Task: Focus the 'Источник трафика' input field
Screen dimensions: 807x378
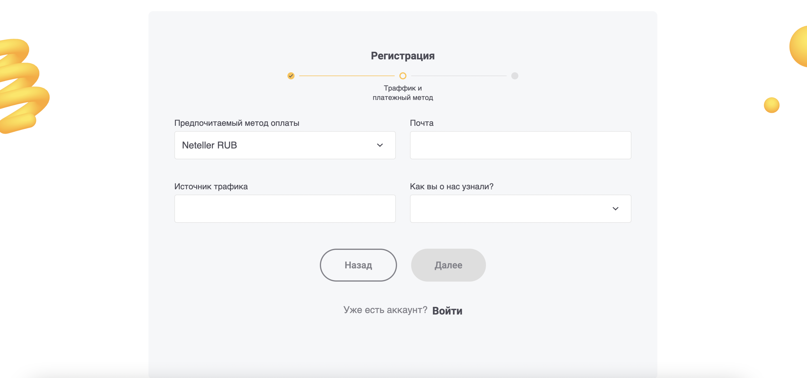Action: coord(285,208)
